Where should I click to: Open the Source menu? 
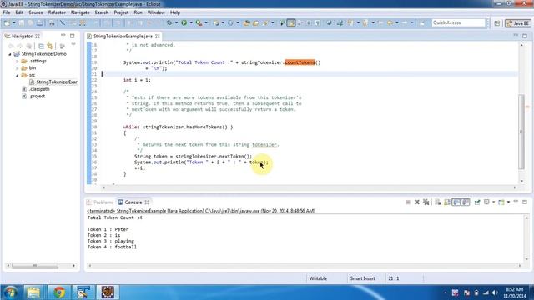point(36,12)
